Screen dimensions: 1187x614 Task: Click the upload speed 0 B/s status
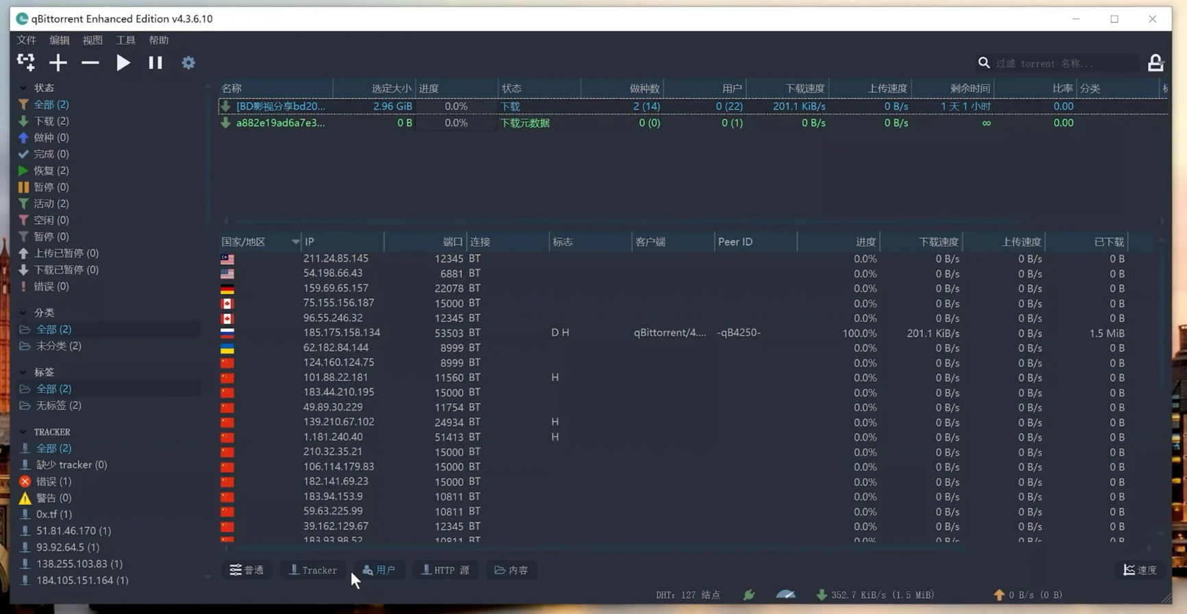pyautogui.click(x=1028, y=595)
